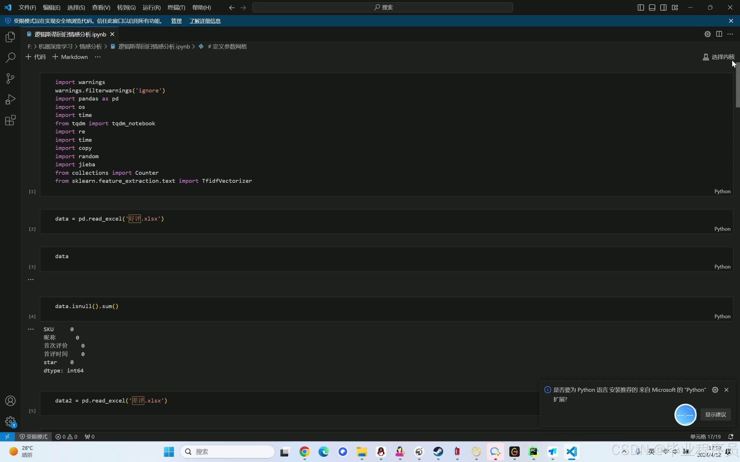Image resolution: width=740 pixels, height=462 pixels.
Task: Click the cell 17/19 status entry
Action: [x=705, y=437]
